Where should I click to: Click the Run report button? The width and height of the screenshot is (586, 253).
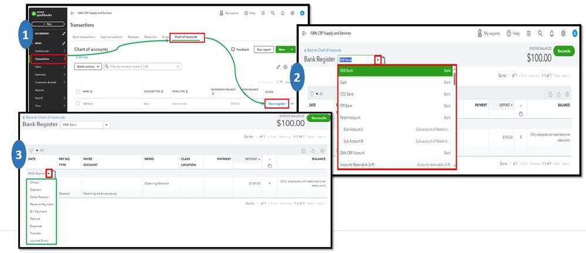(x=264, y=49)
